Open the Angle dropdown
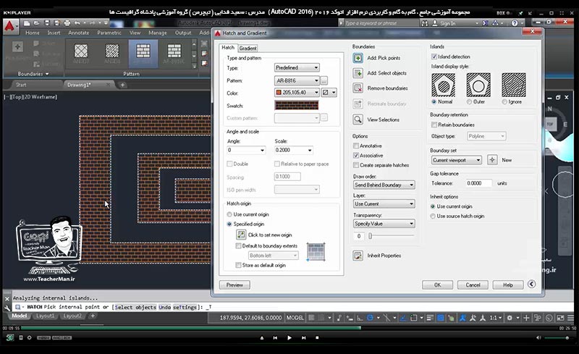The height and width of the screenshot is (354, 579). (x=246, y=150)
